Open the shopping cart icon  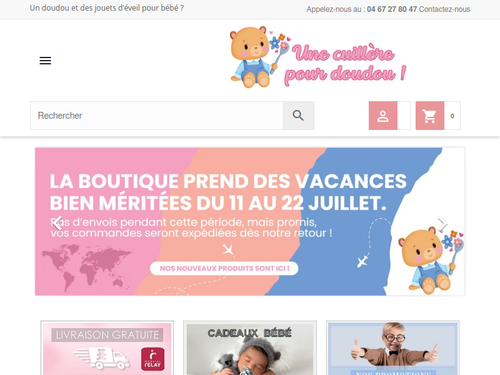[429, 116]
